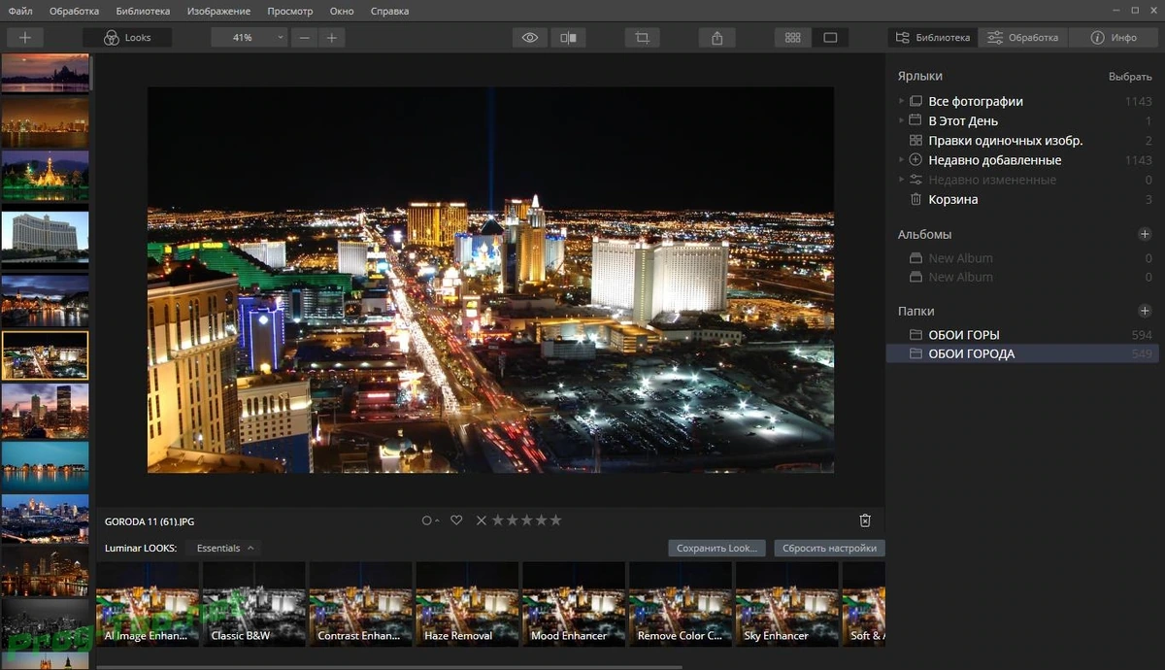Set rating to one star

click(x=498, y=520)
